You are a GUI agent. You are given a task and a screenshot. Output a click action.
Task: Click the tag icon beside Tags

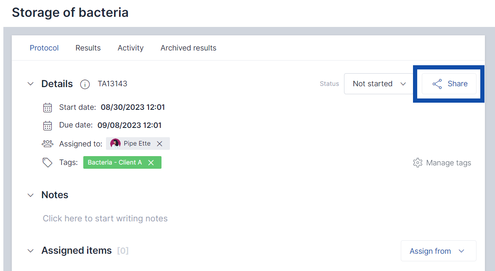48,162
